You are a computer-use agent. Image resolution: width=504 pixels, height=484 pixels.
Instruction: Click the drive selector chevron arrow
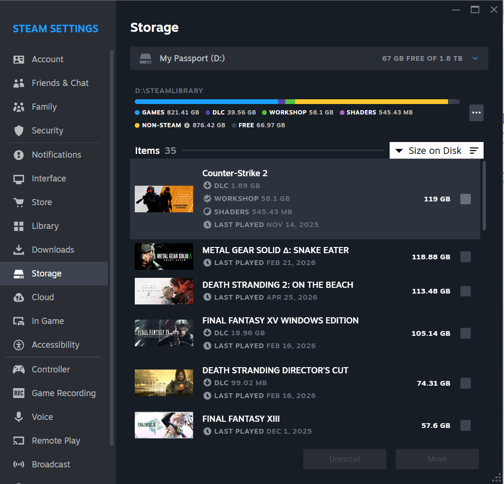tap(475, 58)
